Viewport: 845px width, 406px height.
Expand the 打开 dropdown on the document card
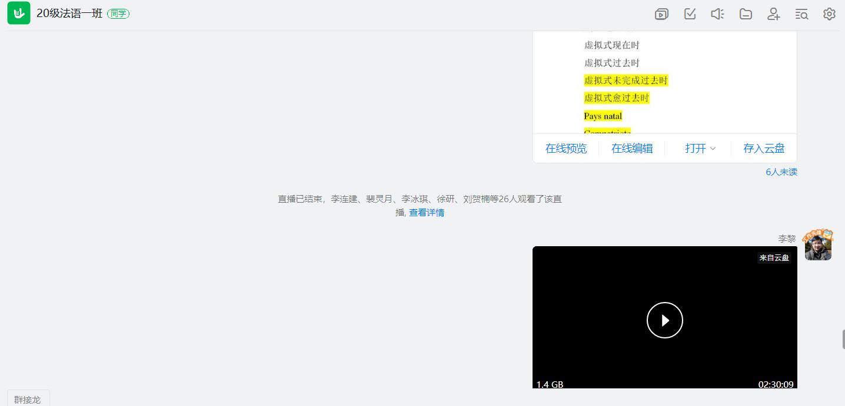[x=700, y=149]
